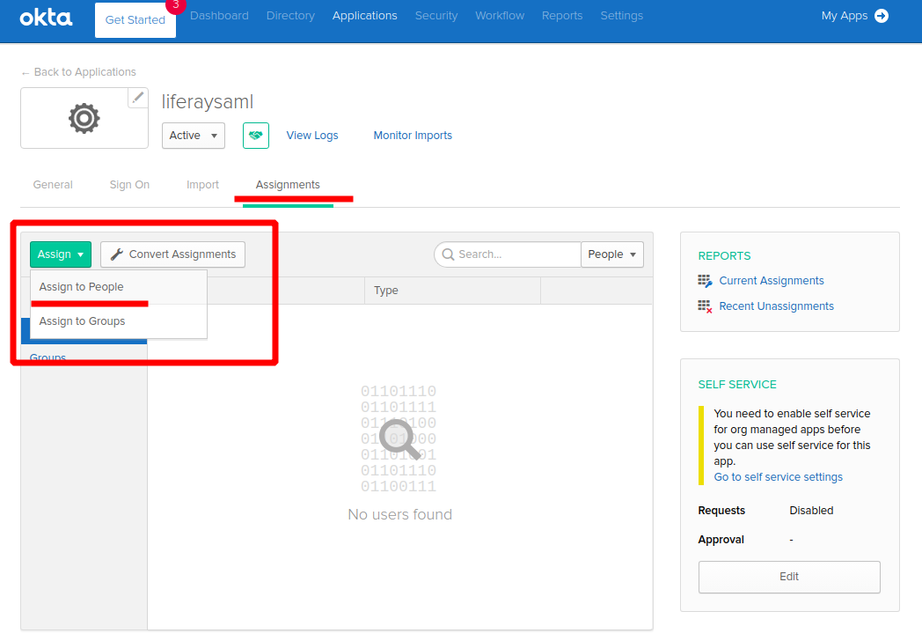
Task: Open the Active status dropdown
Action: coord(194,136)
